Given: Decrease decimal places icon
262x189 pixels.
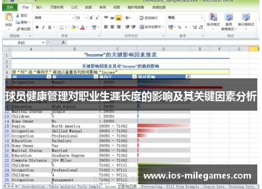Looking at the screenshot, I should click(x=201, y=27).
